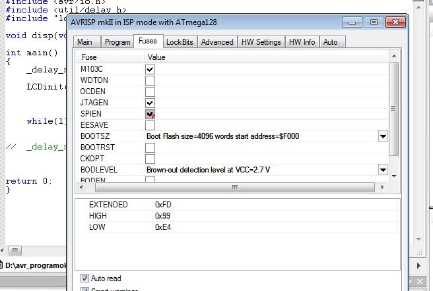Toggle the Auto read checkbox
This screenshot has width=433, height=291.
tap(84, 278)
